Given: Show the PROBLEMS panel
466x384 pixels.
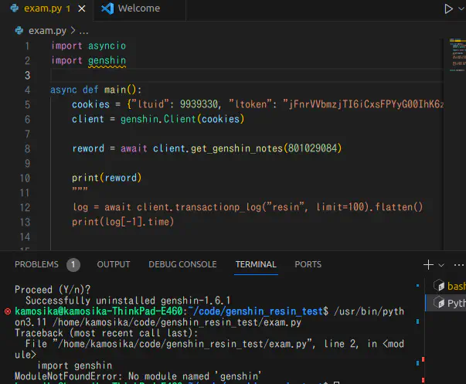Looking at the screenshot, I should coord(36,264).
